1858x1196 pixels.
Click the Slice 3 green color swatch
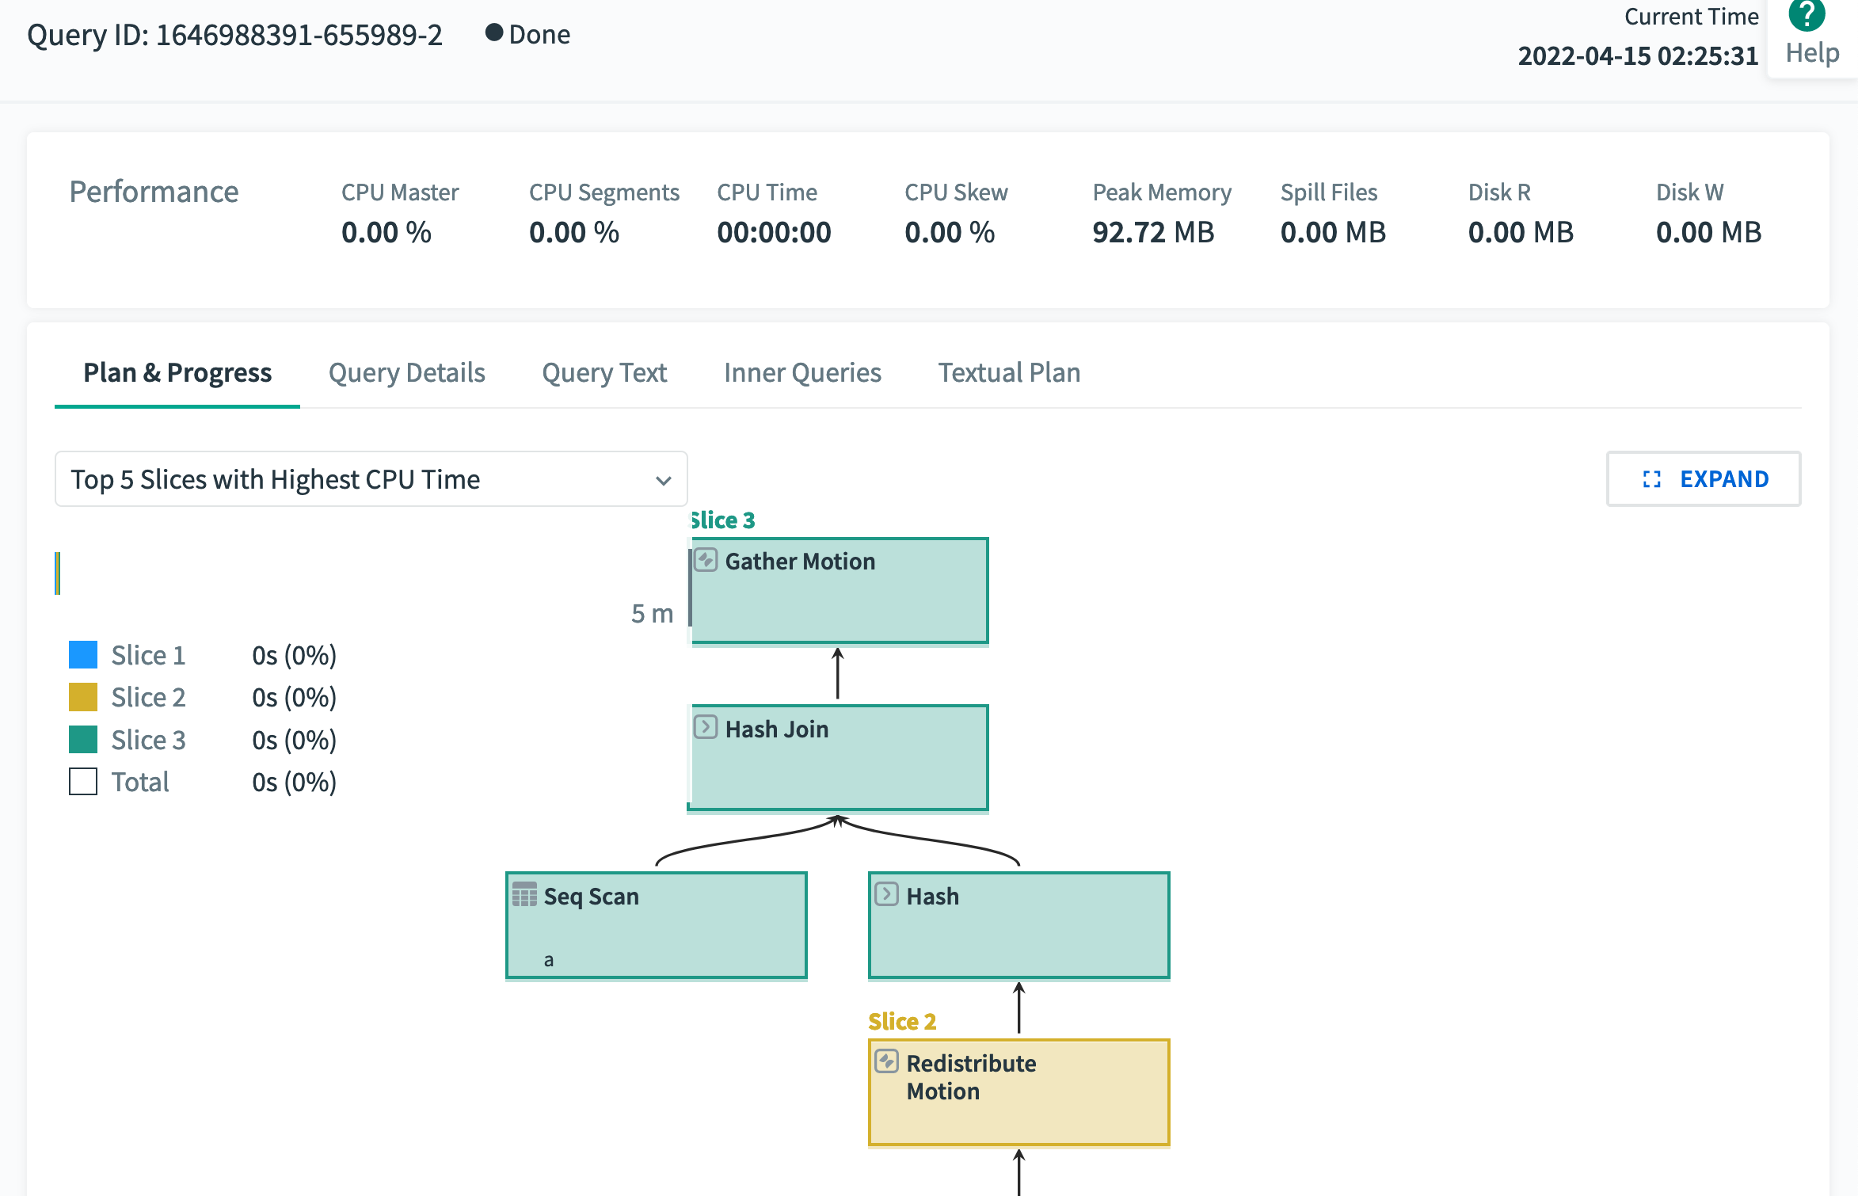83,740
